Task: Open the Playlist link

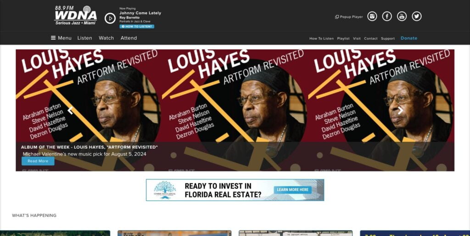Action: [x=343, y=38]
